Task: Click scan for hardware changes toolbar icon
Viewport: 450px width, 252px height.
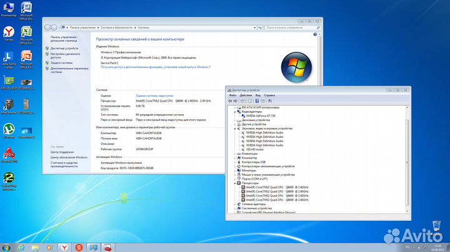Action: click(x=270, y=101)
